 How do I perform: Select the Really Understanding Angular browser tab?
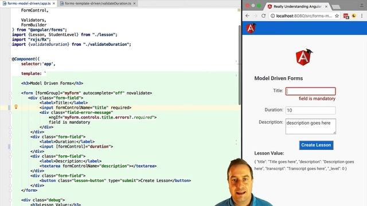(298, 6)
